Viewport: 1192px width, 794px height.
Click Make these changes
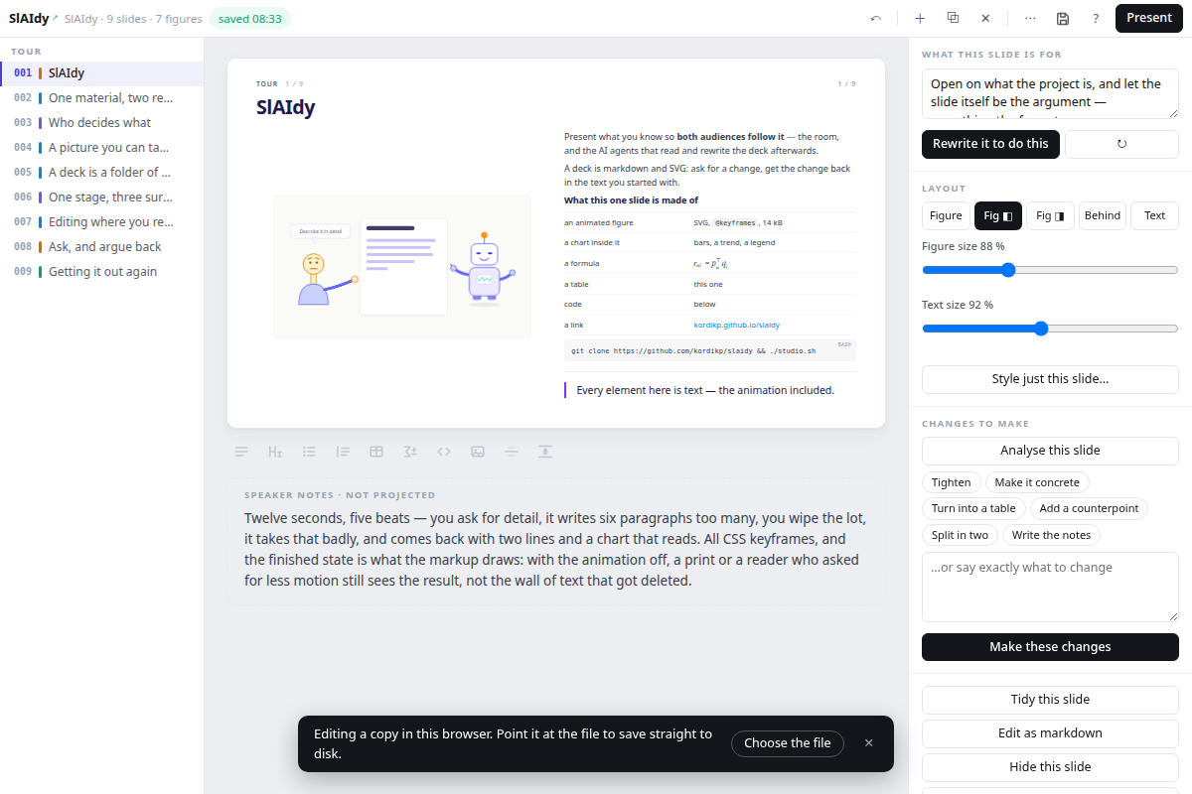[x=1050, y=647]
